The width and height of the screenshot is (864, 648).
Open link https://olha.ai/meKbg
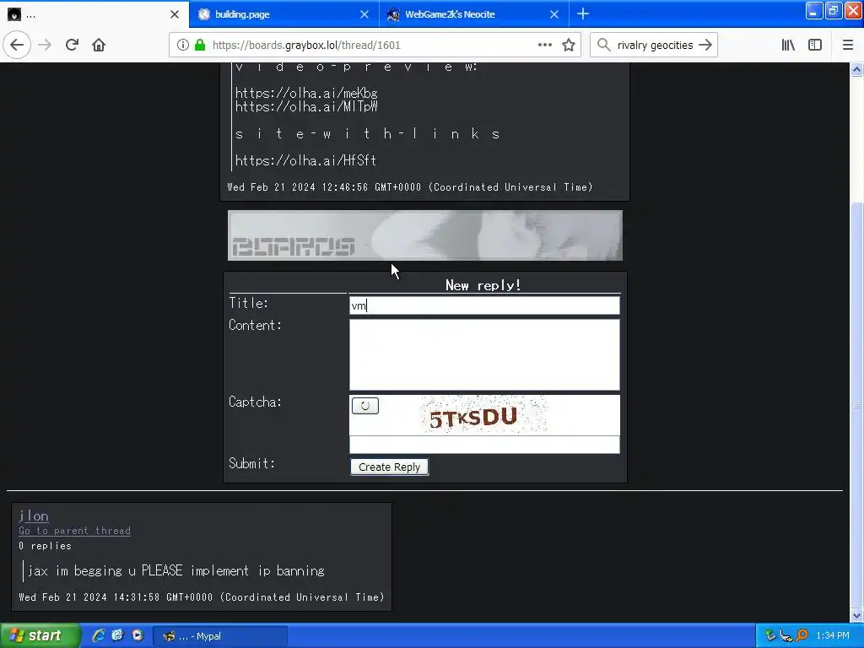pyautogui.click(x=306, y=93)
